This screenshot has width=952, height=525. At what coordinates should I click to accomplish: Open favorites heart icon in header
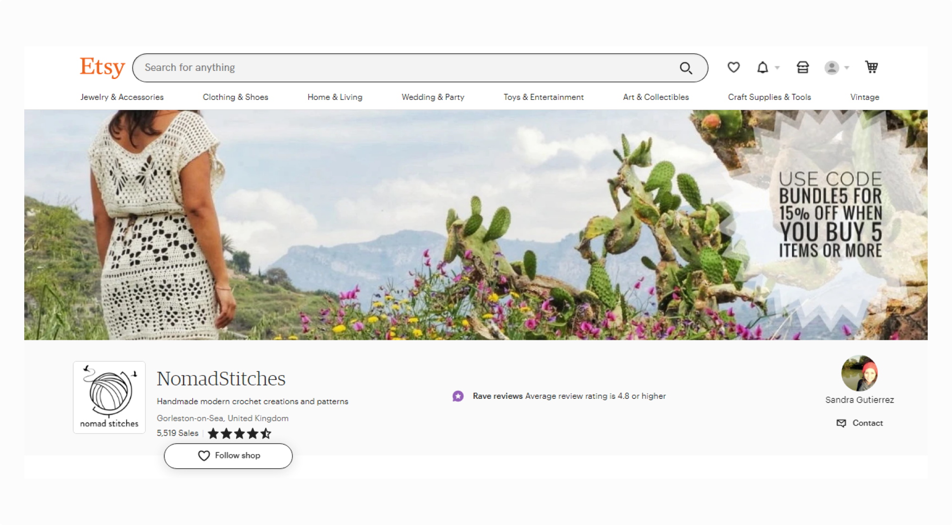734,67
